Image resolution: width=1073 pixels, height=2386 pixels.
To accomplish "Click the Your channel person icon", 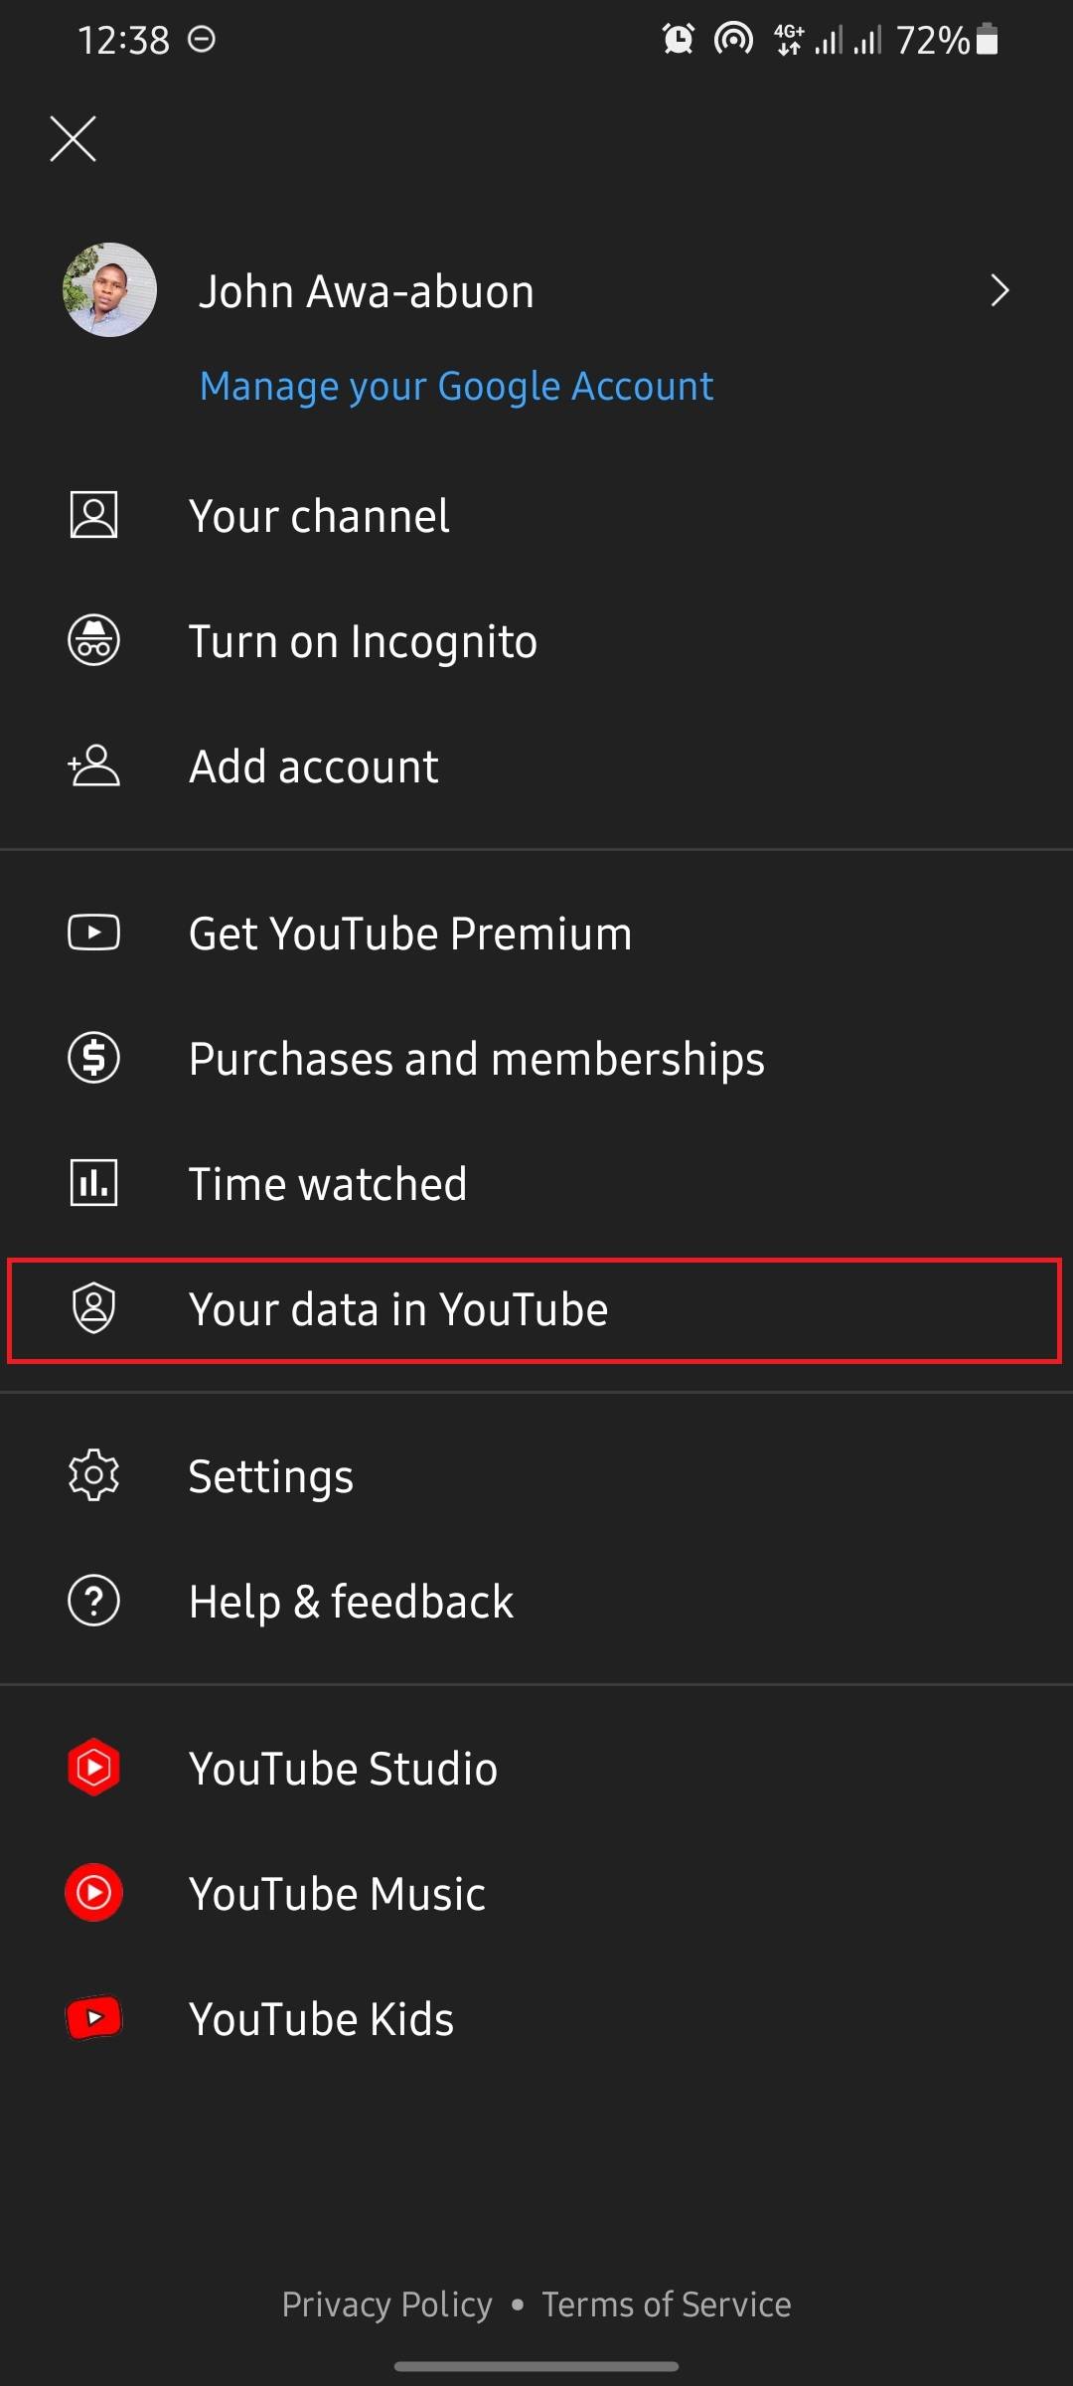I will [94, 515].
